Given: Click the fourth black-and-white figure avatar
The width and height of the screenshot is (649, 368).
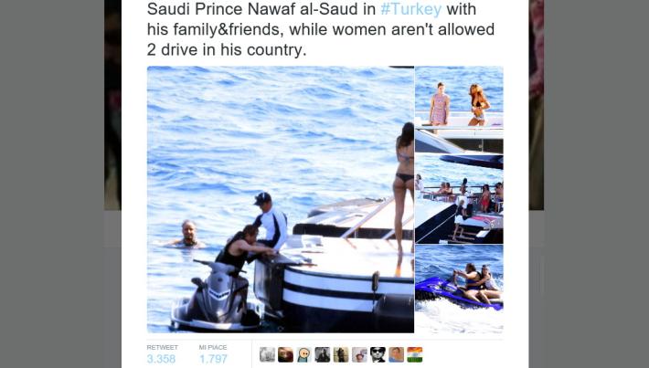Looking at the screenshot, I should [323, 355].
